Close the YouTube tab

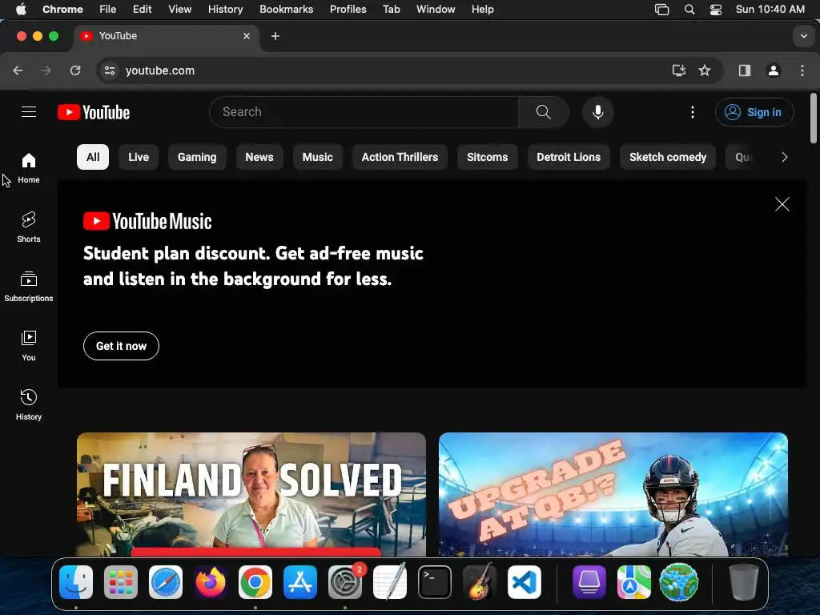(247, 36)
